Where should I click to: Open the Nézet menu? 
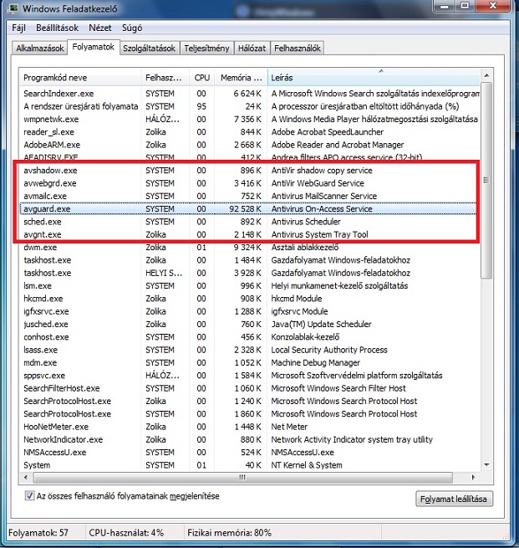[100, 28]
